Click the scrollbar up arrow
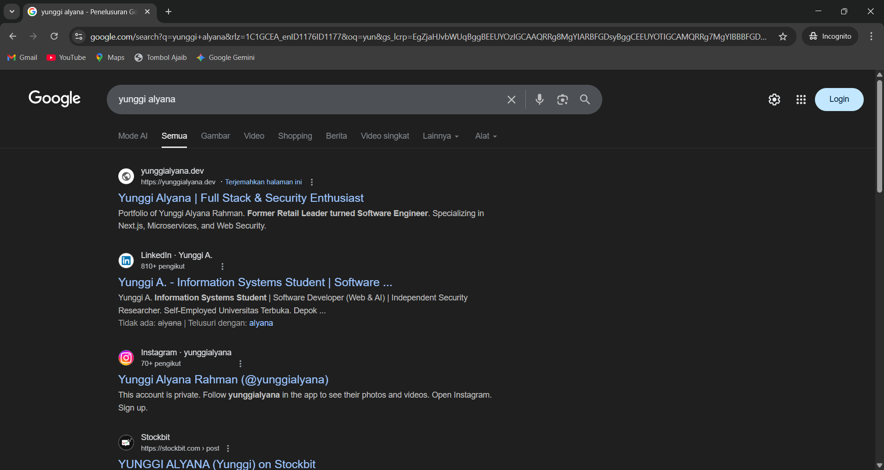This screenshot has width=884, height=470. point(879,74)
